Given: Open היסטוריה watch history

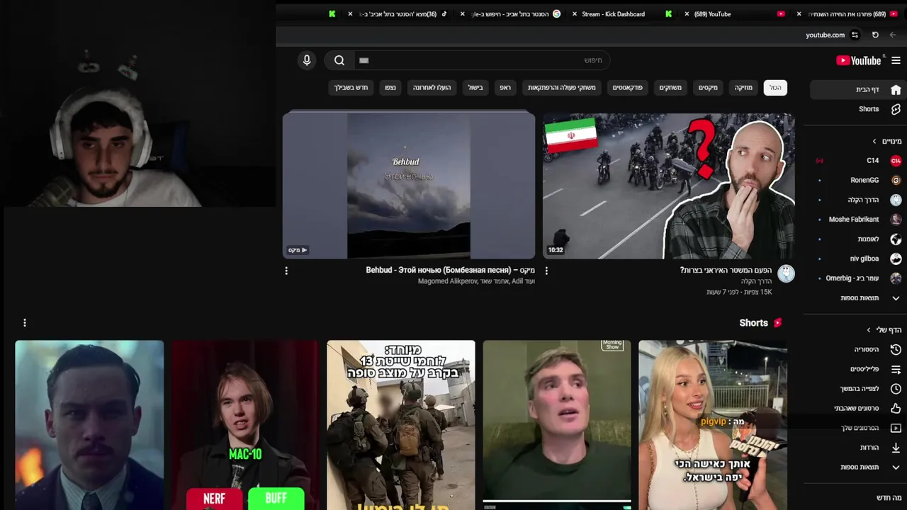Looking at the screenshot, I should [x=857, y=349].
